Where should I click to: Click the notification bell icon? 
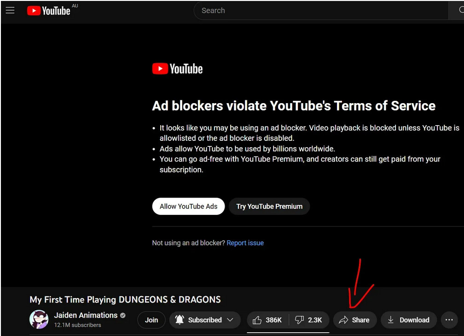pyautogui.click(x=180, y=320)
